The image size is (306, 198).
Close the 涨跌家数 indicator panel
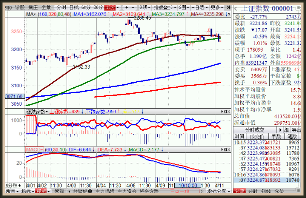pyautogui.click(x=229, y=112)
